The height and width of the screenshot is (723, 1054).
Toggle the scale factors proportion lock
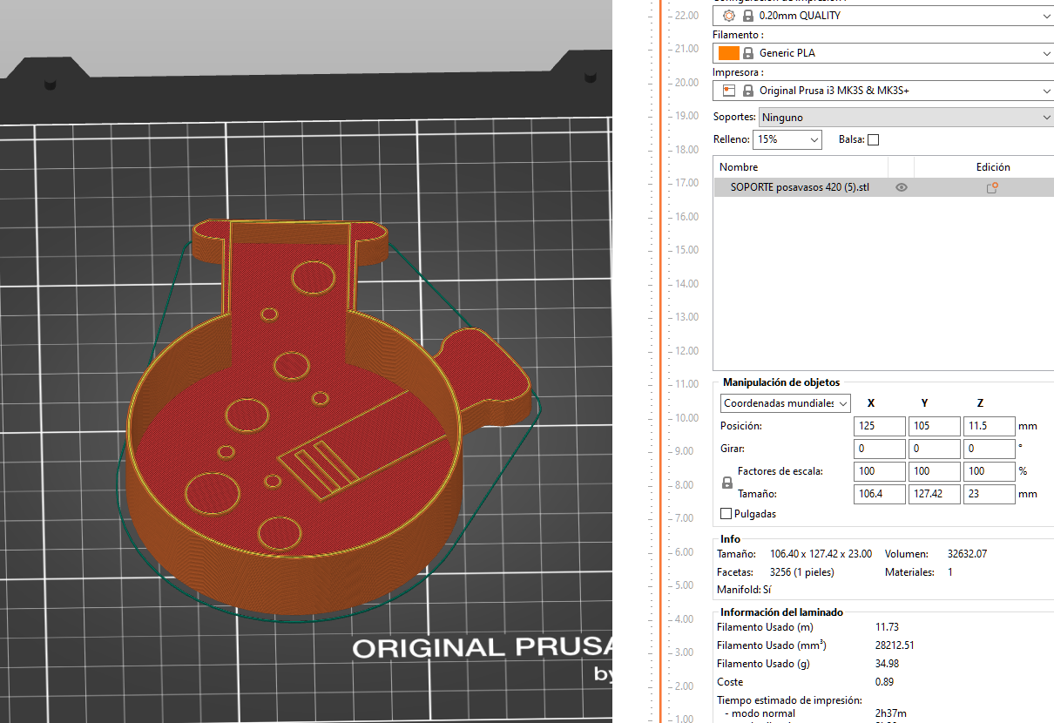coord(727,483)
